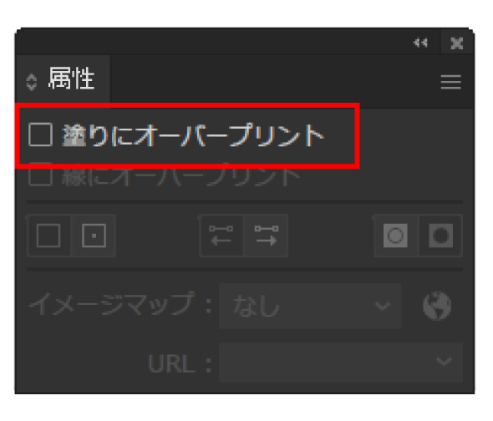Viewport: 493px width, 421px height.
Task: Select the hide center point icon
Action: click(48, 236)
